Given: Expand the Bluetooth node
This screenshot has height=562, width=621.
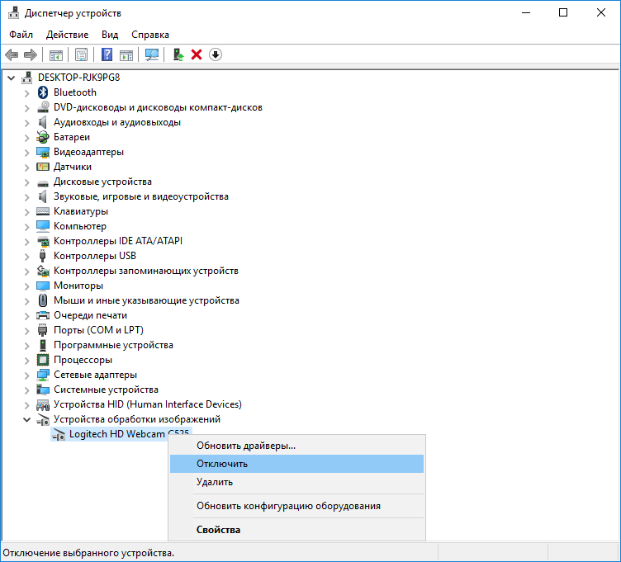Looking at the screenshot, I should coord(26,93).
